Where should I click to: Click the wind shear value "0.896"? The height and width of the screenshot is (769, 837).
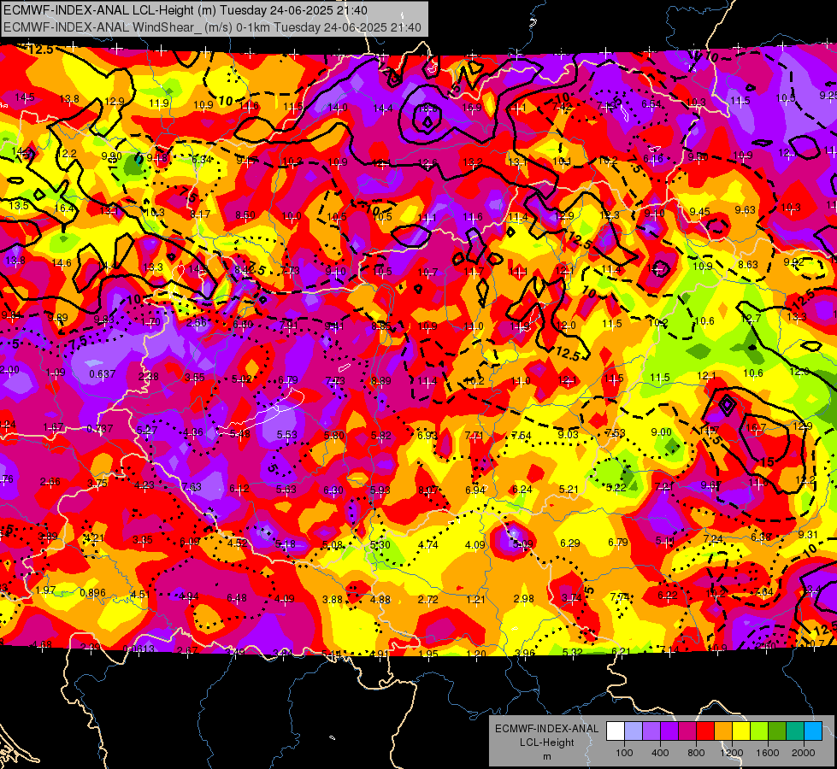coord(92,593)
